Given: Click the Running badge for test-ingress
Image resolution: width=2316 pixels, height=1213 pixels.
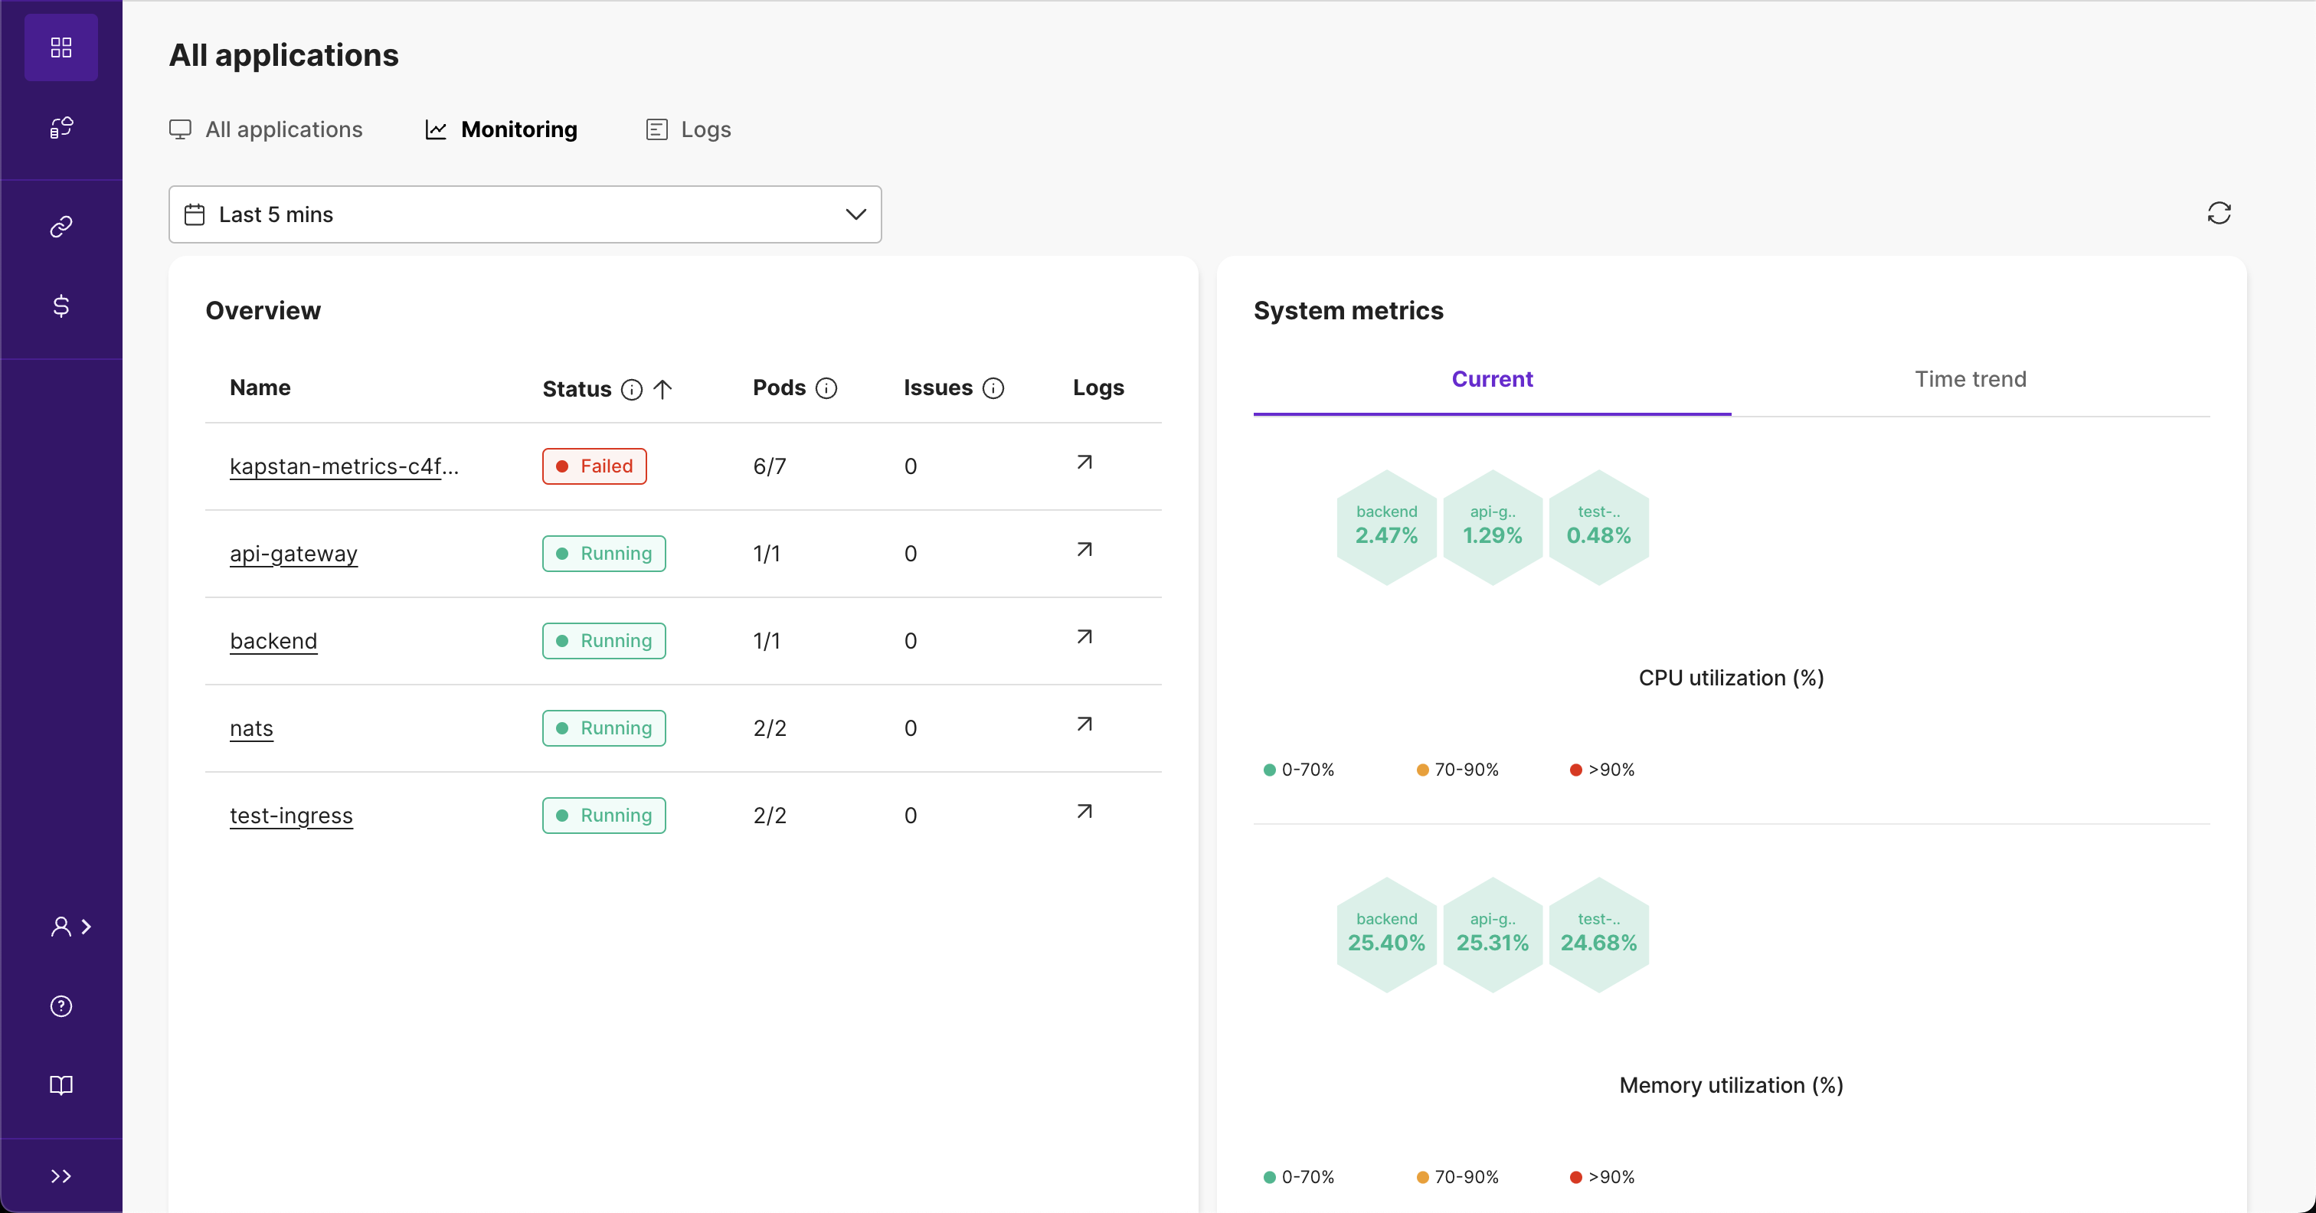Looking at the screenshot, I should [x=604, y=816].
